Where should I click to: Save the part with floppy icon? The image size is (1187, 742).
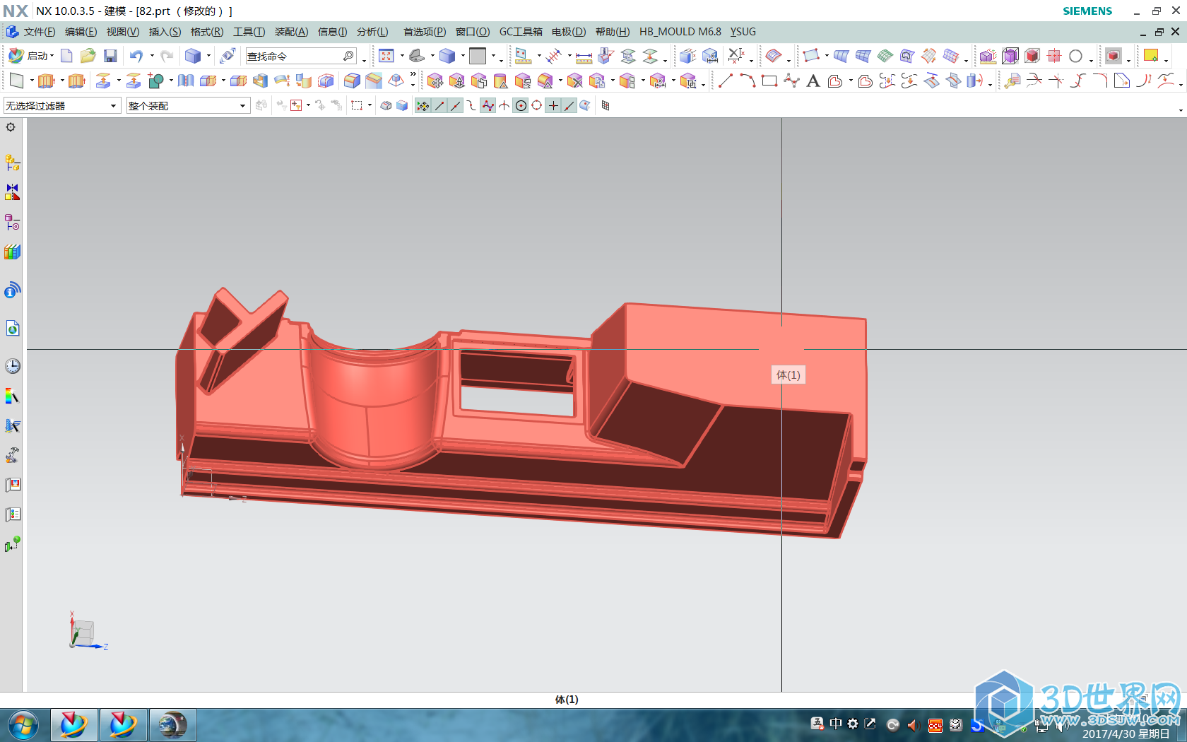110,56
